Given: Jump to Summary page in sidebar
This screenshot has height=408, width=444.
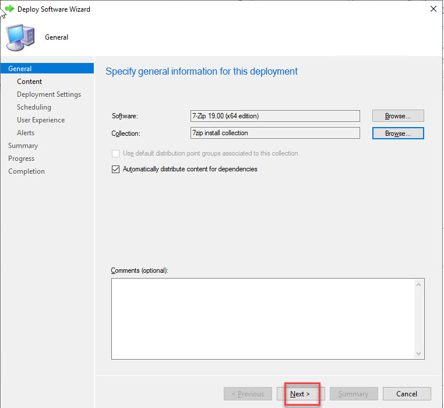Looking at the screenshot, I should [x=23, y=146].
